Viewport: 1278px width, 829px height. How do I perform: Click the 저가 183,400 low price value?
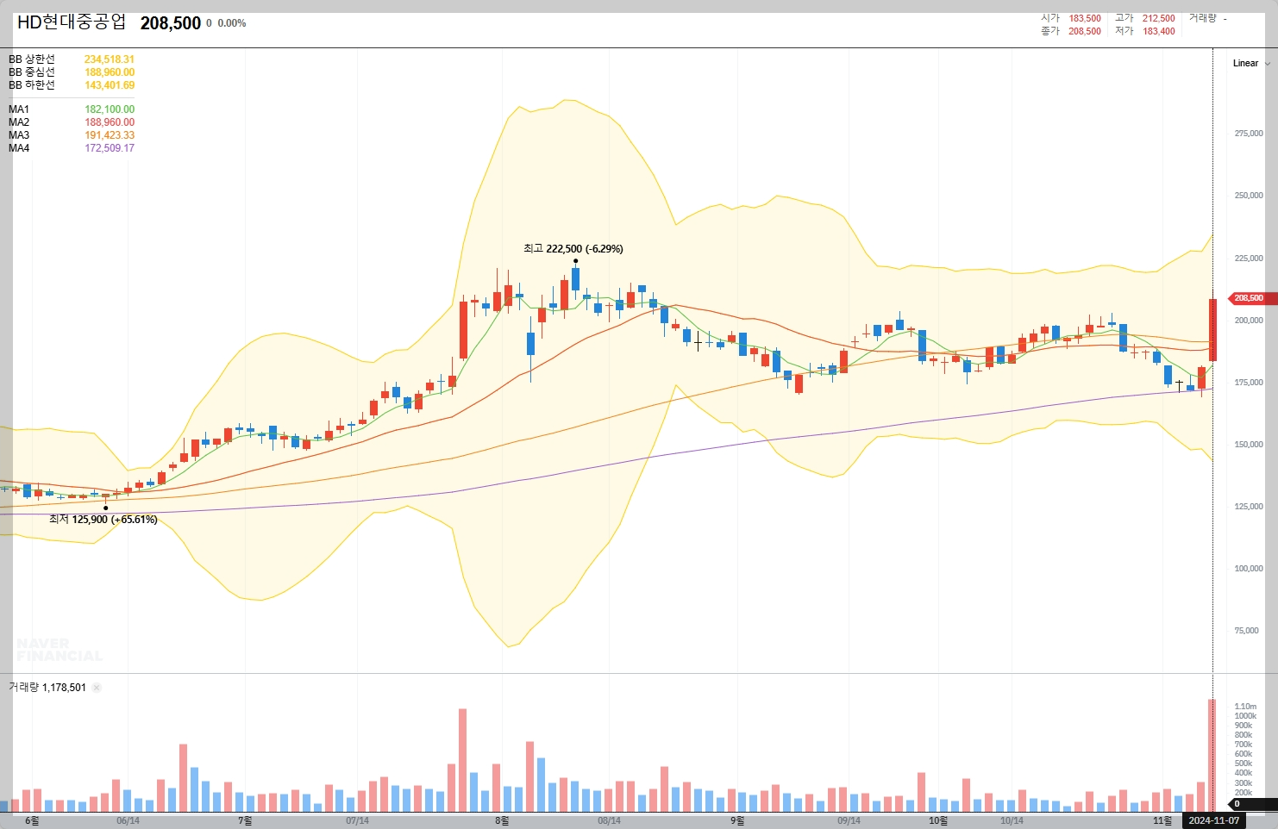[1159, 31]
